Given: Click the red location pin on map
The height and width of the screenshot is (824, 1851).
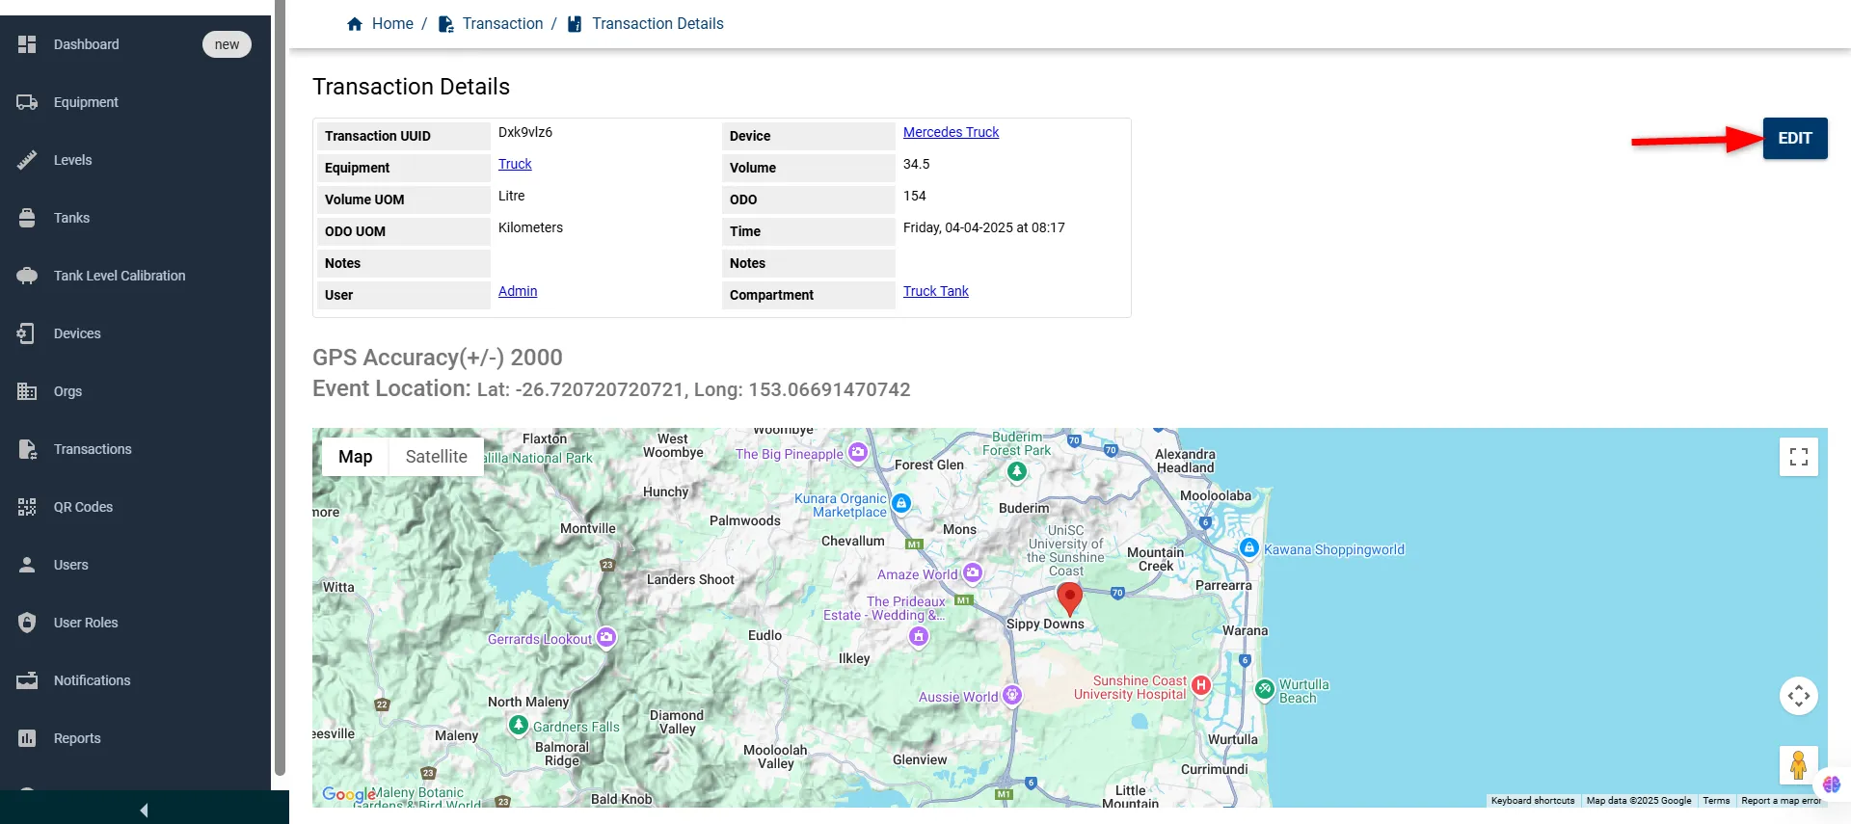Looking at the screenshot, I should click(x=1069, y=598).
